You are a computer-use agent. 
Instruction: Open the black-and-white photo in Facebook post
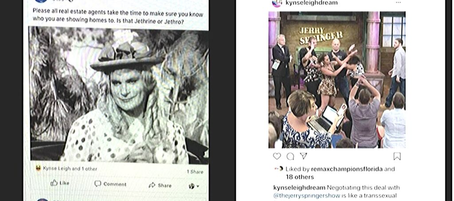point(119,94)
